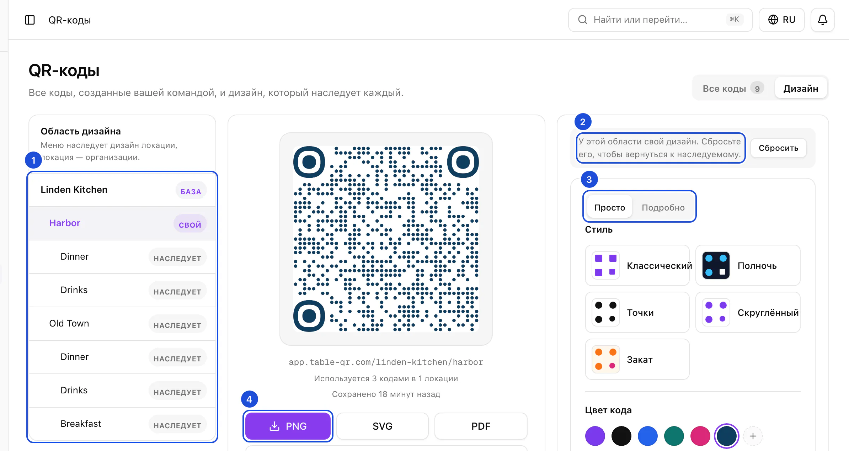Select the Old Town location

(x=122, y=324)
